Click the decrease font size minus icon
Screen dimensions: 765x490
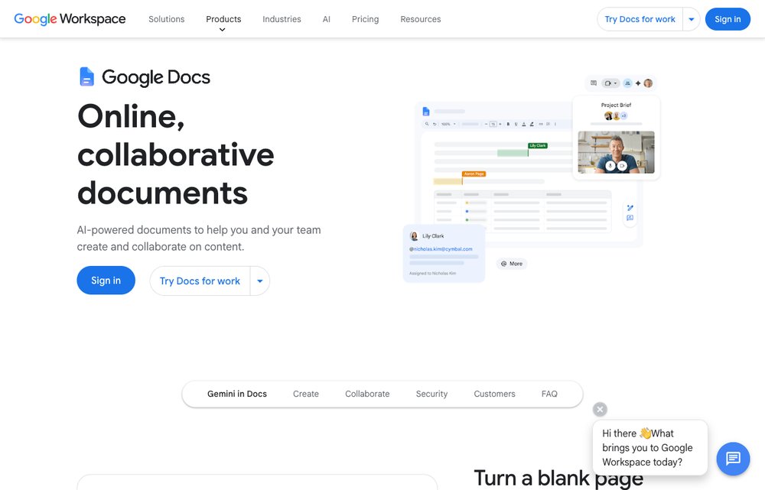pyautogui.click(x=486, y=124)
